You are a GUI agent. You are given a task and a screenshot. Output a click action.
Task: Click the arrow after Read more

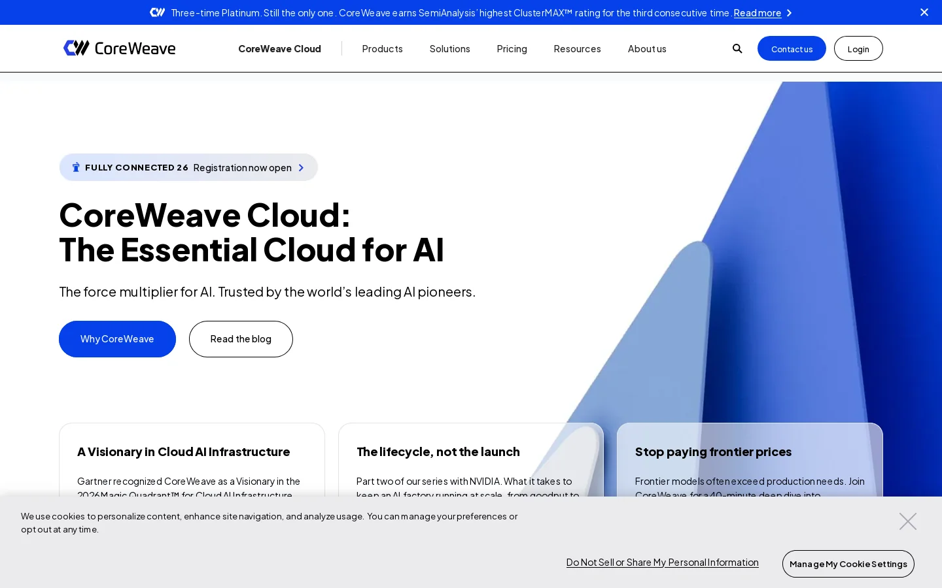[x=789, y=13]
